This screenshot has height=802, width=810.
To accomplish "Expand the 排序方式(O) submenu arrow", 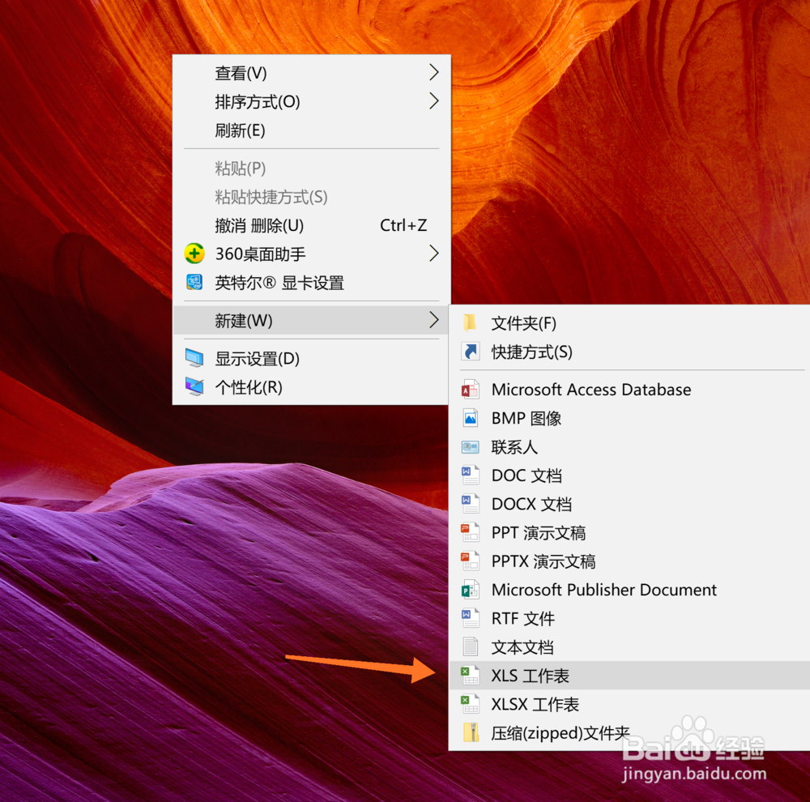I will click(434, 102).
